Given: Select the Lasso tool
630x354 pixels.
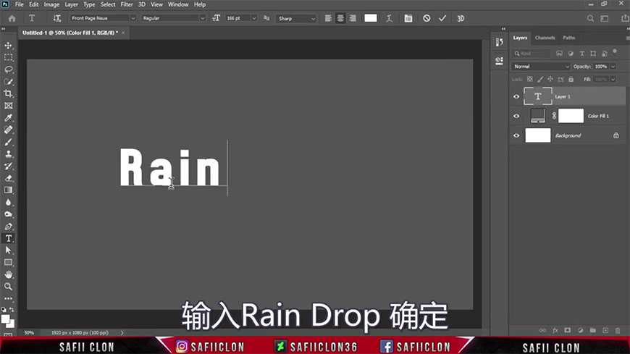Looking at the screenshot, I should pyautogui.click(x=9, y=69).
